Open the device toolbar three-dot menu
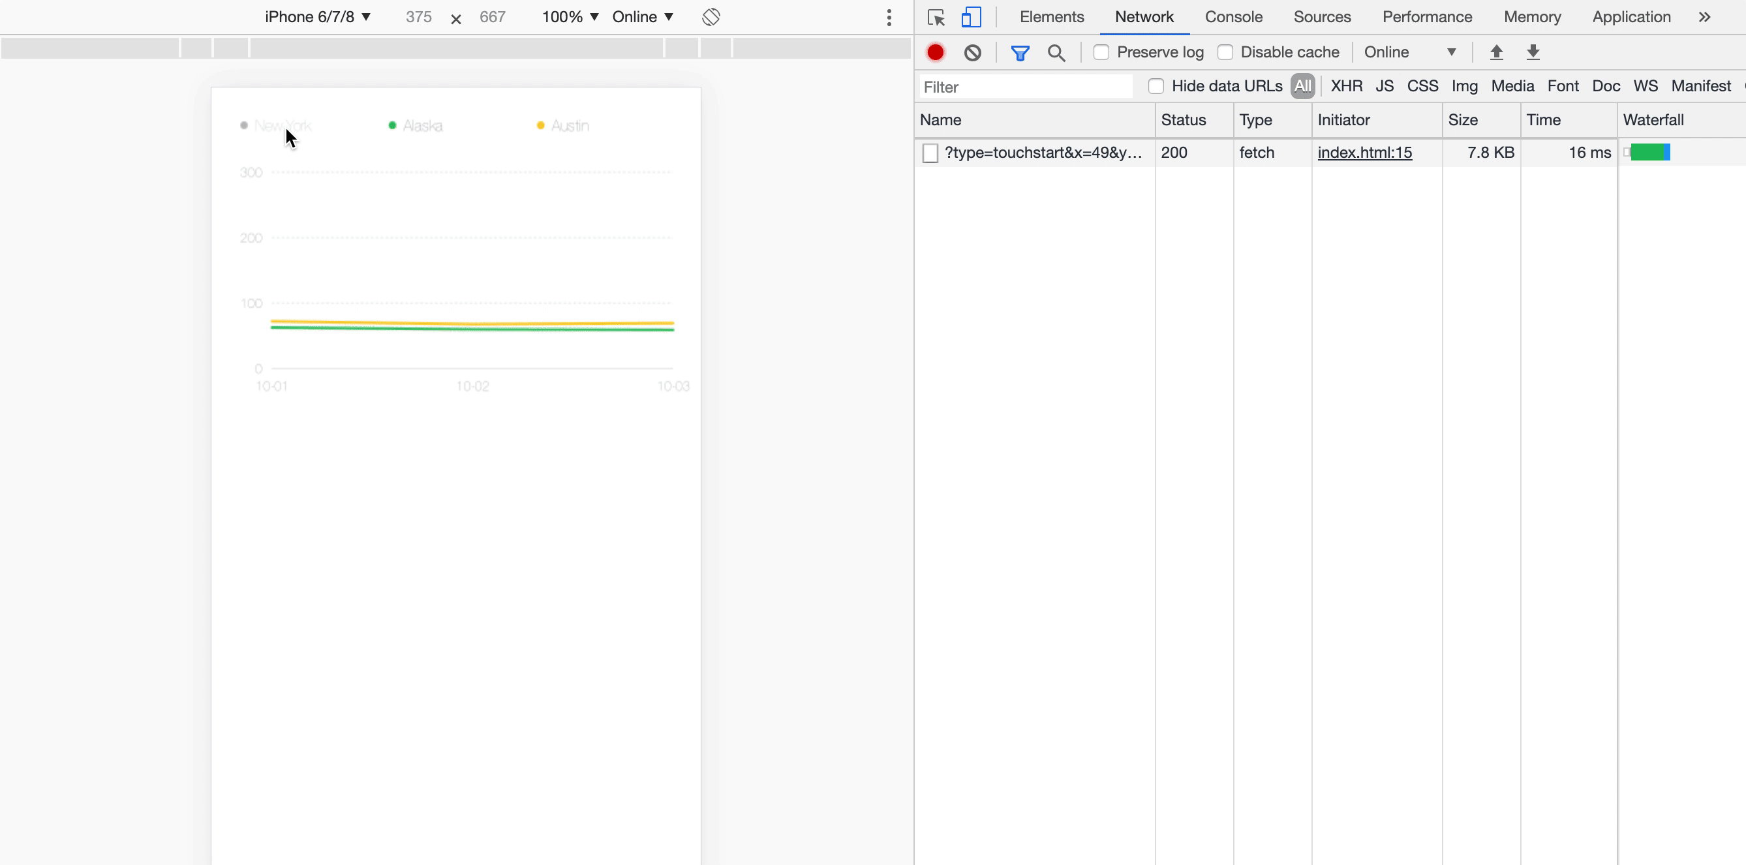The image size is (1746, 865). click(x=889, y=18)
